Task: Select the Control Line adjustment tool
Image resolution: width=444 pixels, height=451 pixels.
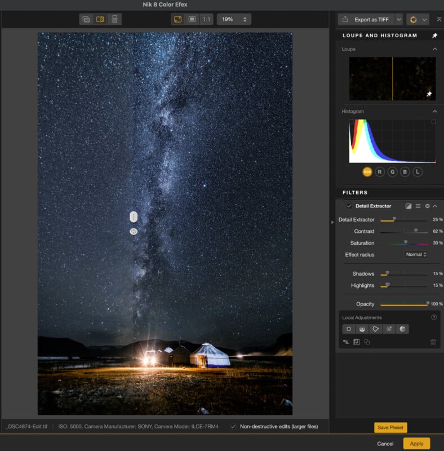Action: point(362,329)
